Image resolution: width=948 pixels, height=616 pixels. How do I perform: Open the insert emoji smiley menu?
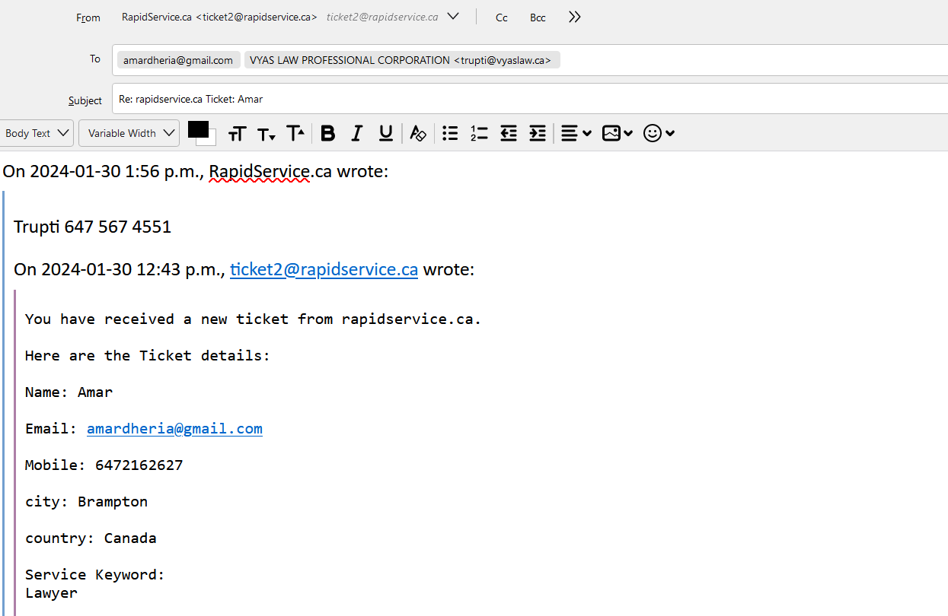click(x=659, y=133)
